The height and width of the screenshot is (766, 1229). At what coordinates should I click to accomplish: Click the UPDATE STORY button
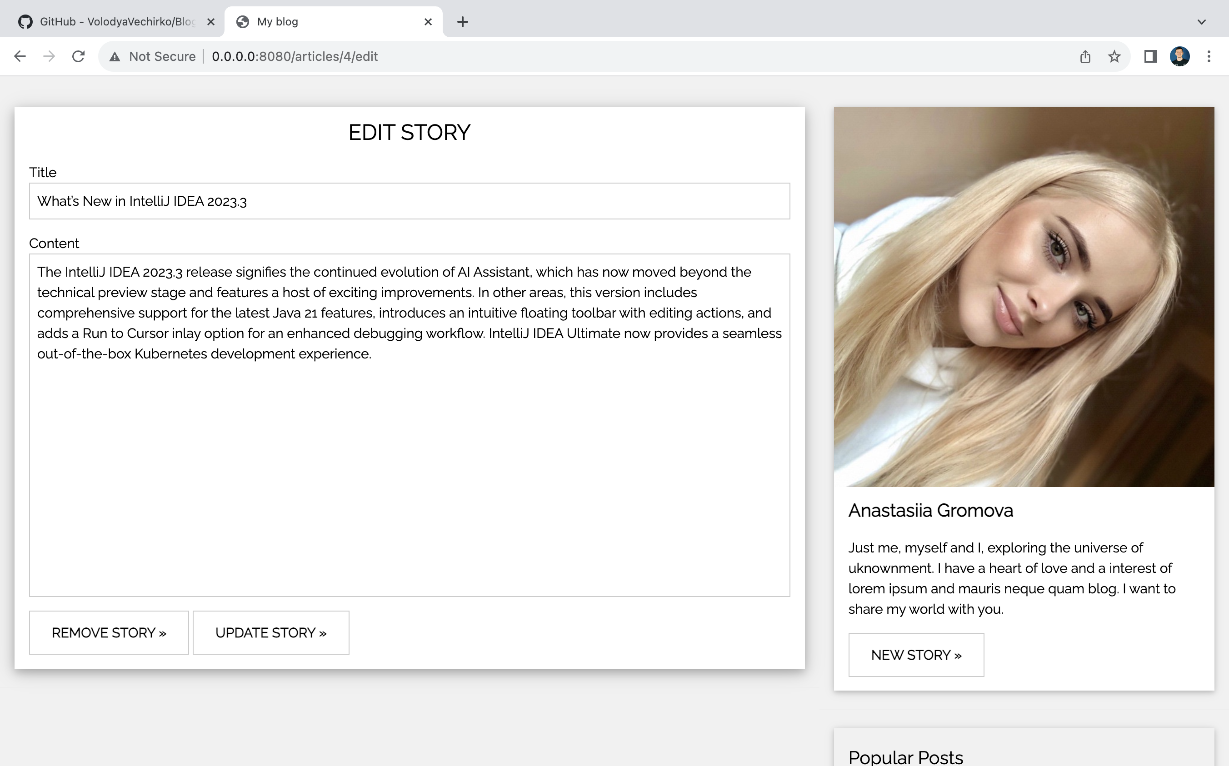[270, 633]
